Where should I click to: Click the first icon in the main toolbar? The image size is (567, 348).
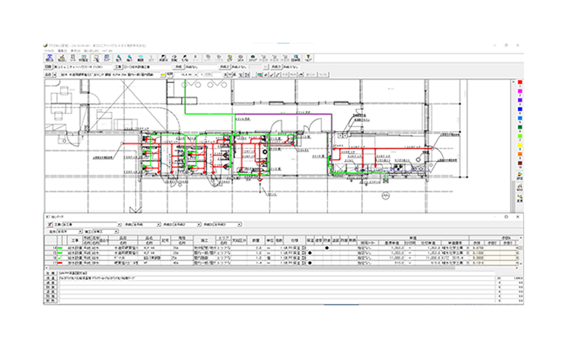click(x=49, y=58)
